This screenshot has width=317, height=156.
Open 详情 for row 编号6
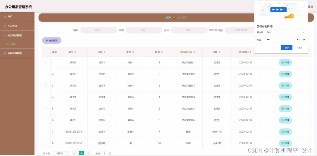(x=285, y=120)
